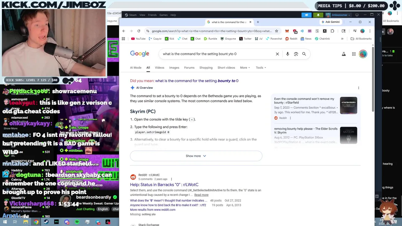The width and height of the screenshot is (402, 226).
Task: Open options for Starfield Reddit result
Action: tap(290, 118)
